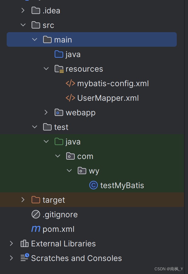The height and width of the screenshot is (274, 188).
Task: Expand the webapp folder
Action: coord(46,113)
